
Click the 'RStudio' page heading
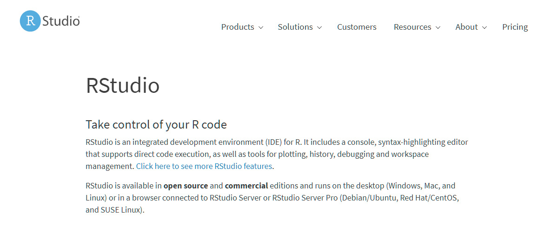123,85
